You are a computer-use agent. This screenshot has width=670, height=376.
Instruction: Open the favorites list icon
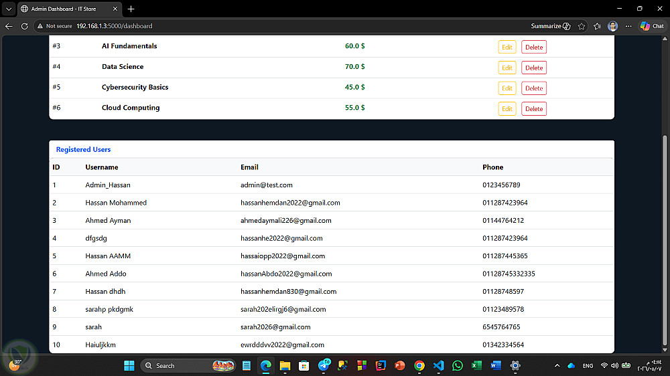pyautogui.click(x=597, y=26)
